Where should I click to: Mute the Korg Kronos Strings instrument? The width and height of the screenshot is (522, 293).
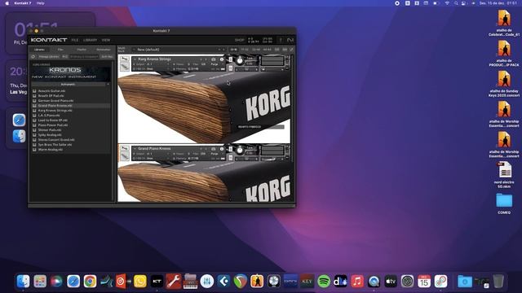230,68
